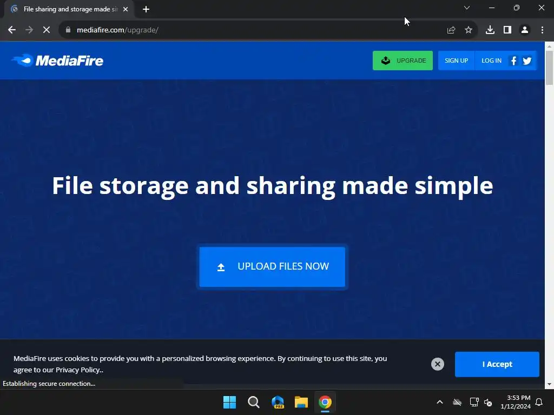This screenshot has height=415, width=554.
Task: Open Chrome profile avatar menu
Action: click(x=525, y=30)
